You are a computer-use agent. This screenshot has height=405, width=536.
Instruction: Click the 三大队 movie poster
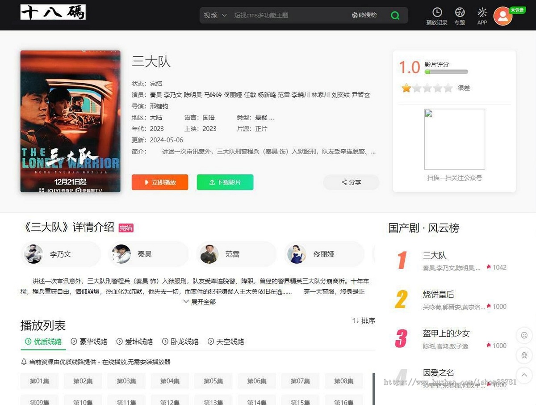tap(71, 121)
